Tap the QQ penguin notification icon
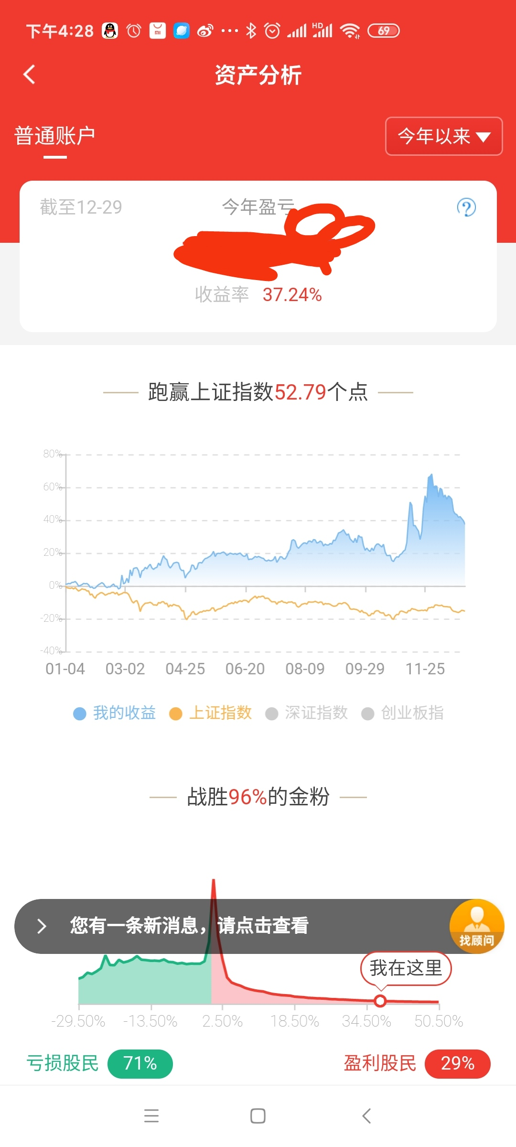Screen dimensions: 516x1147 (x=110, y=31)
